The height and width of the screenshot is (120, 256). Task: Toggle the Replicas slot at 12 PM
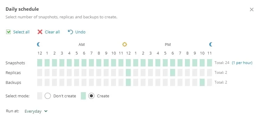pyautogui.click(x=128, y=73)
